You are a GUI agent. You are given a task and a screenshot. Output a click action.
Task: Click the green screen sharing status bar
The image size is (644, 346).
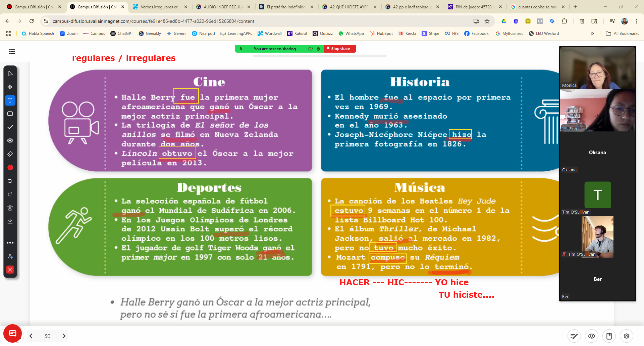[279, 49]
